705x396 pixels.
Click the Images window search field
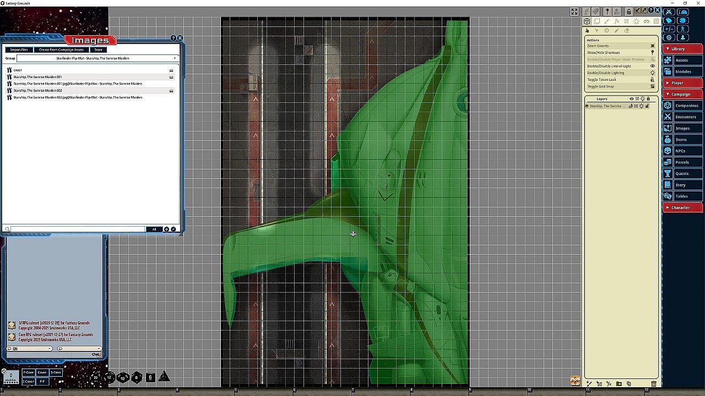click(x=78, y=229)
